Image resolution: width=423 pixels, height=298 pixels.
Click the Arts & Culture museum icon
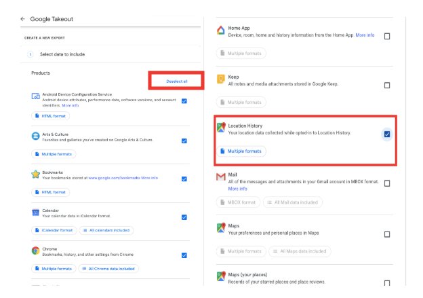point(36,136)
